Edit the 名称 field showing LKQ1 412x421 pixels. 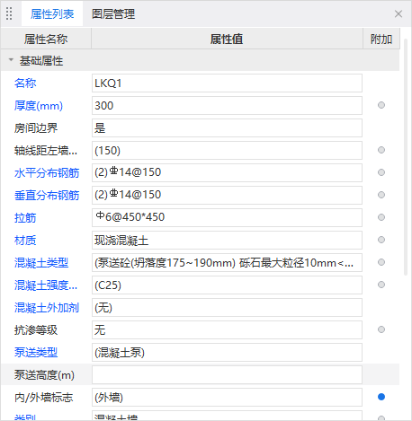coord(227,83)
